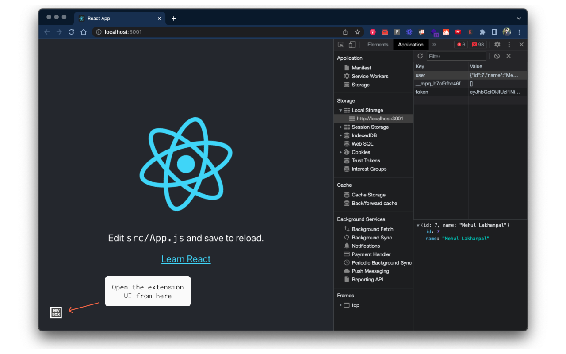Open DevTools settings gear
The image size is (566, 354).
click(x=497, y=45)
